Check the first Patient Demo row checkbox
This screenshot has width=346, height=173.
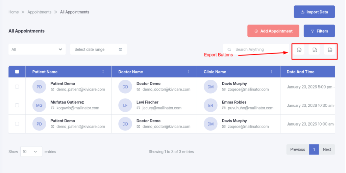(x=17, y=87)
